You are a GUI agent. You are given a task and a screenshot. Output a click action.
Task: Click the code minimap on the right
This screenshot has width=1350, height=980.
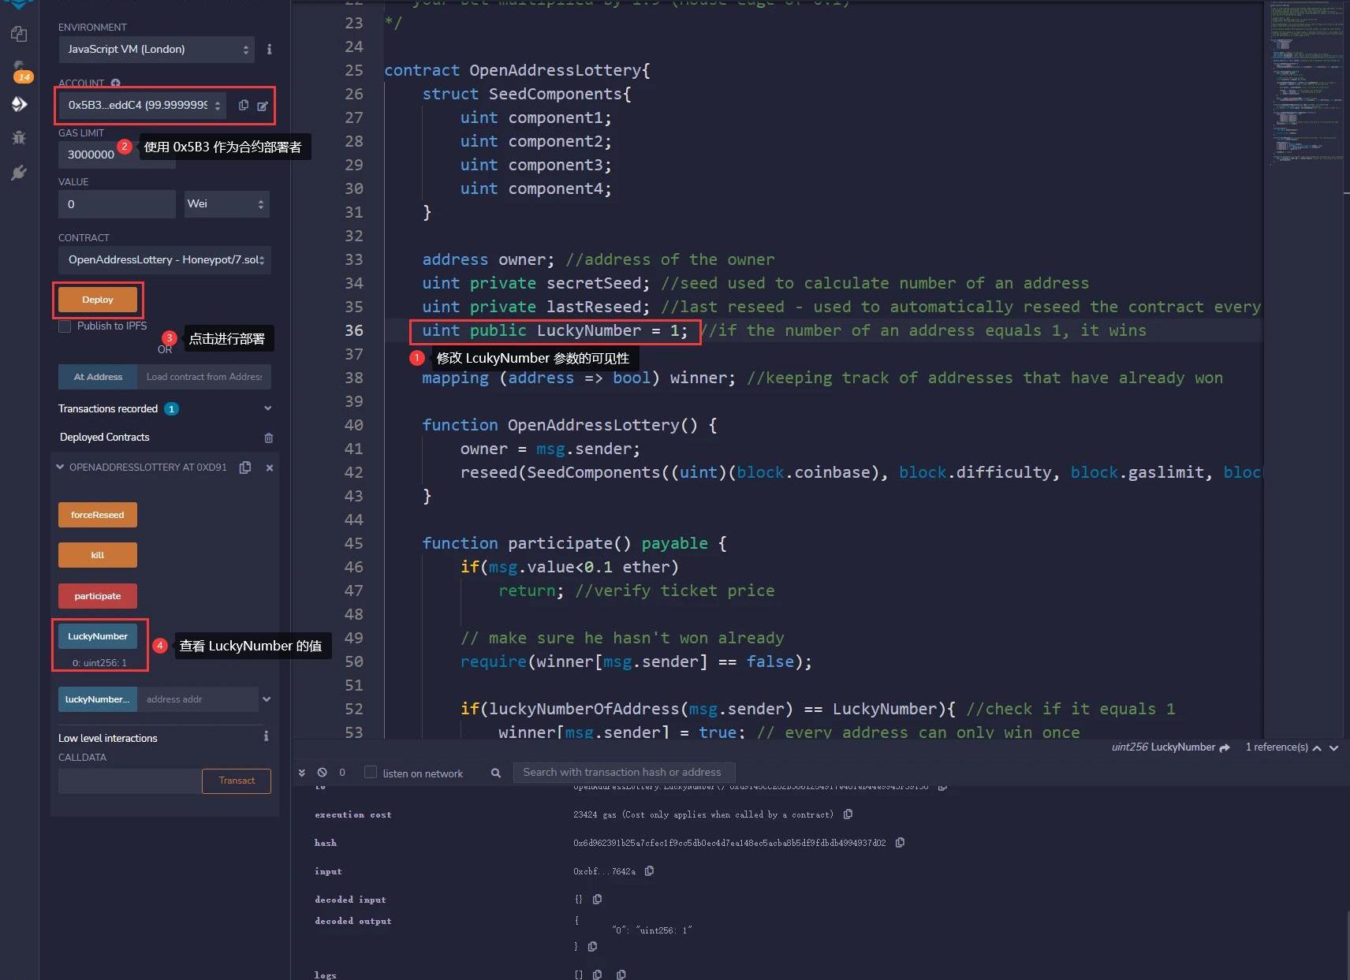click(1306, 79)
